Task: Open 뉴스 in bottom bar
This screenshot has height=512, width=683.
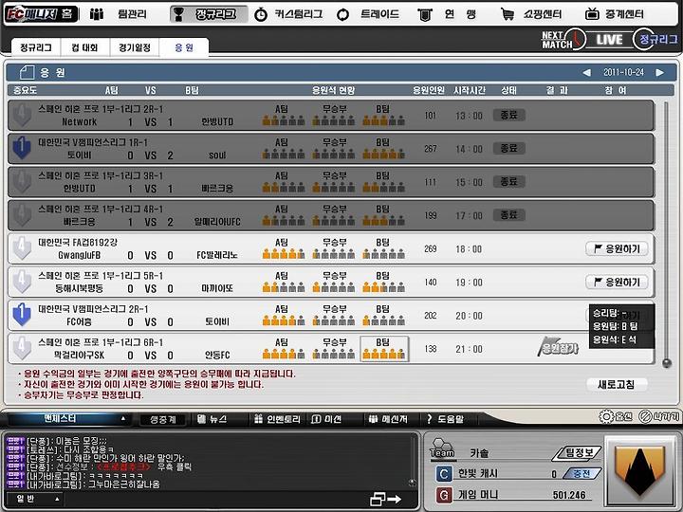Action: pyautogui.click(x=212, y=419)
